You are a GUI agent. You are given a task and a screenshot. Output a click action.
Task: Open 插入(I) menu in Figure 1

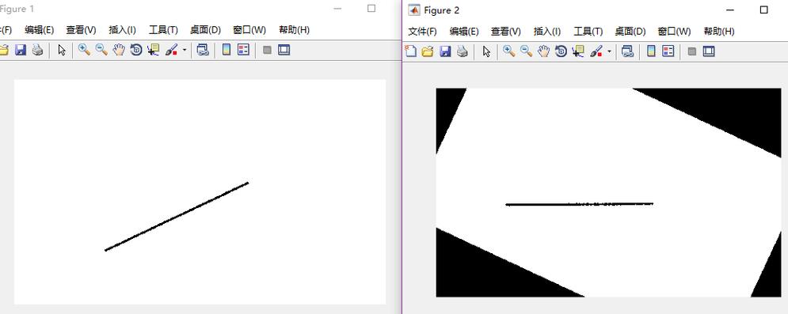pyautogui.click(x=122, y=29)
